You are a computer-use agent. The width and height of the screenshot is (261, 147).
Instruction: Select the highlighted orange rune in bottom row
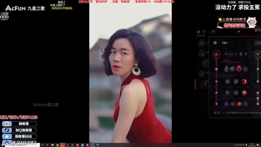(239, 104)
